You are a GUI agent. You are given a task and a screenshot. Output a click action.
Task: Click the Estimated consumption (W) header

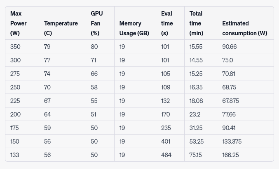point(244,28)
